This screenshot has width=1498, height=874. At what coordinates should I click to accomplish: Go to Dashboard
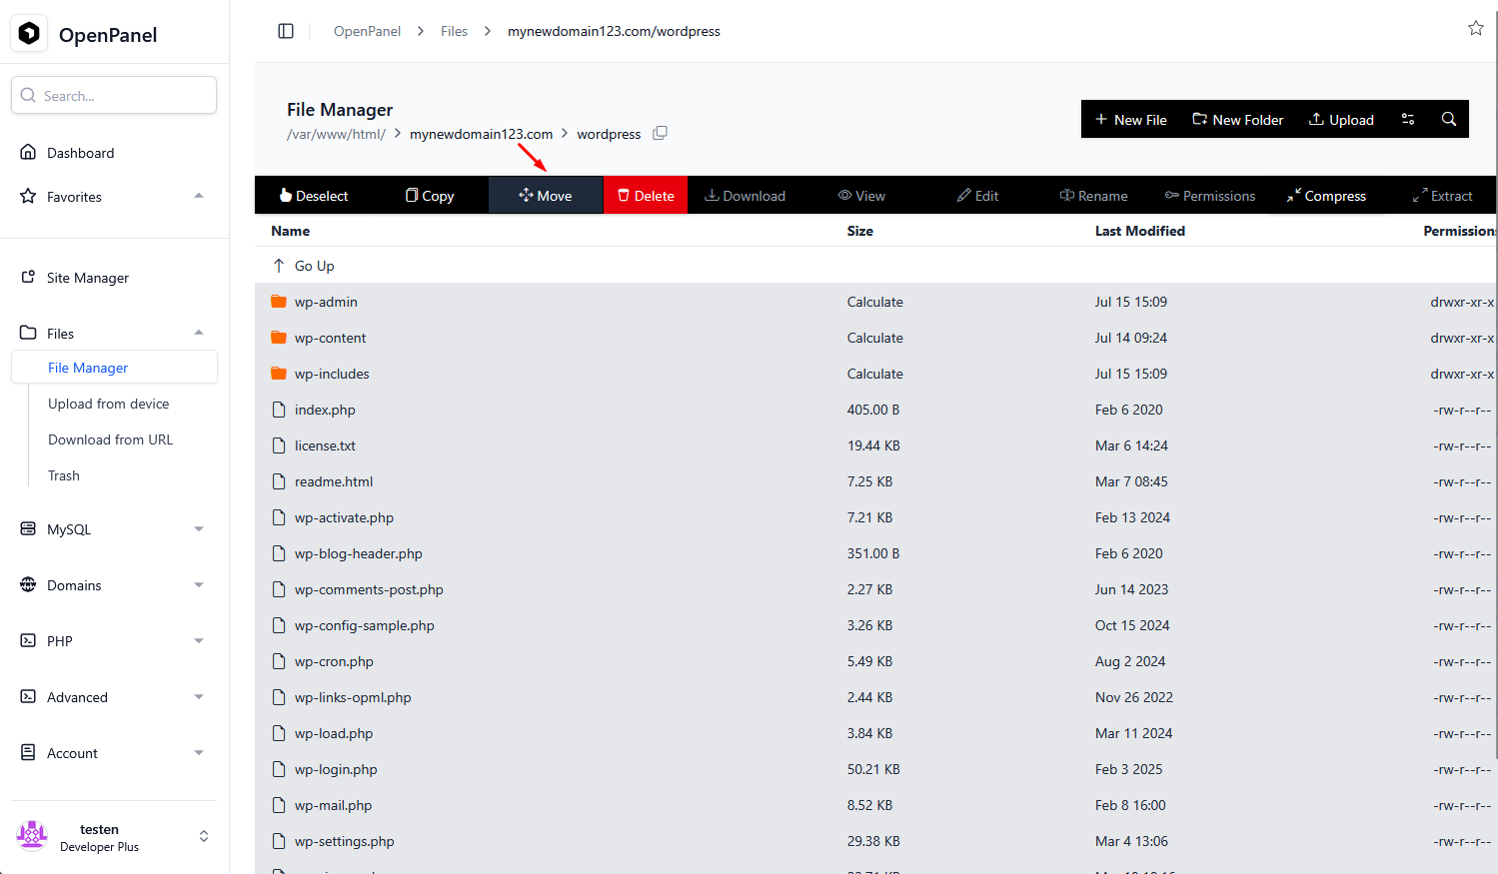pos(80,153)
